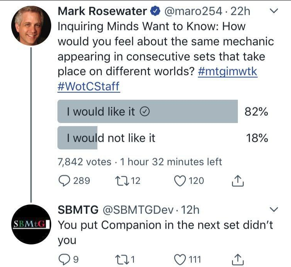Reply to Mark Rosewater's poll tweet

64,181
